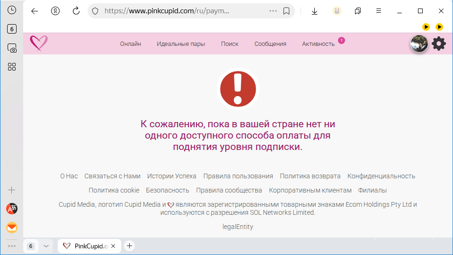Viewport: 453px width, 255px height.
Task: Open Конфиденциальность link
Action: point(381,176)
